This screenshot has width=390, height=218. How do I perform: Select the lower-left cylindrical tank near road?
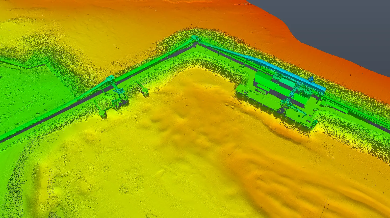tap(103, 115)
